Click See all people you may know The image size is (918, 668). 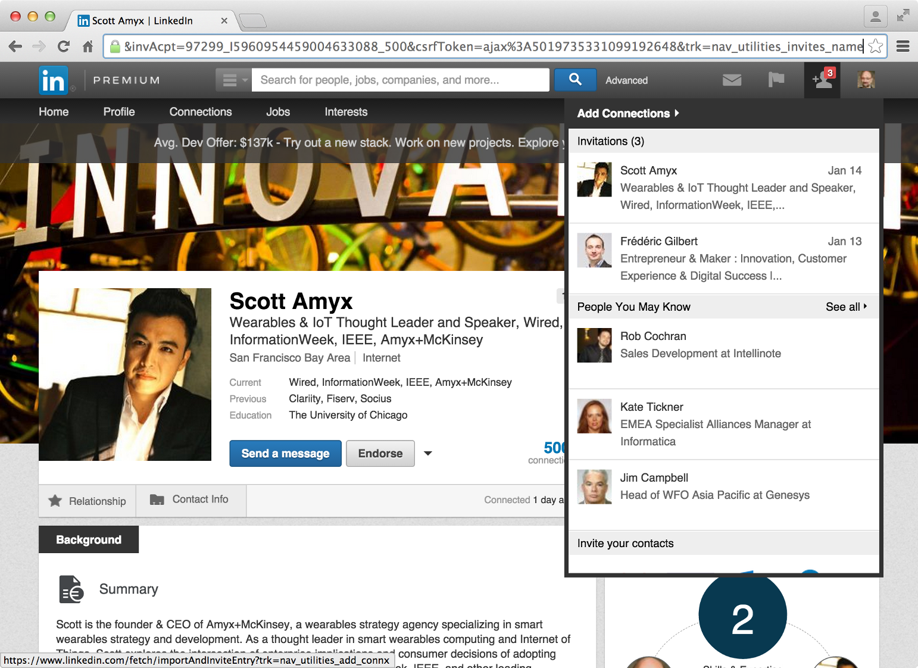pos(846,307)
